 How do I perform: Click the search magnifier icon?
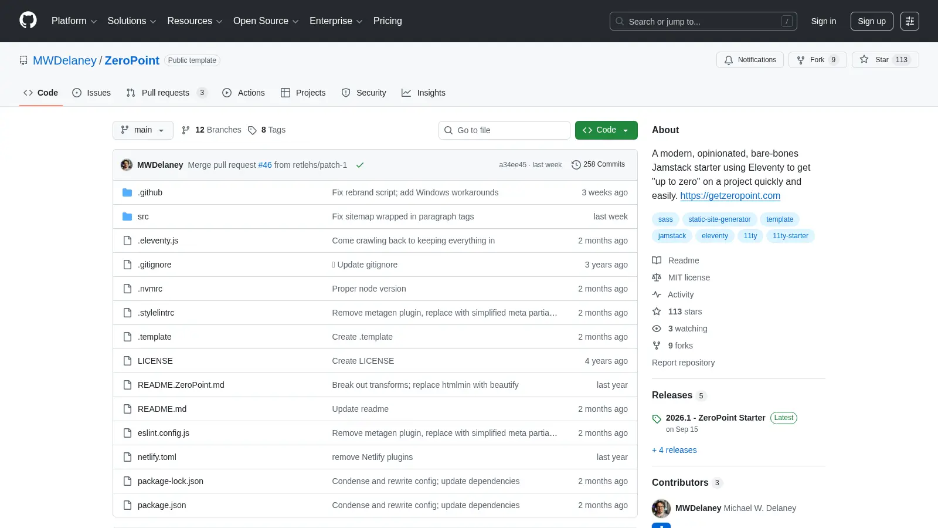click(620, 21)
